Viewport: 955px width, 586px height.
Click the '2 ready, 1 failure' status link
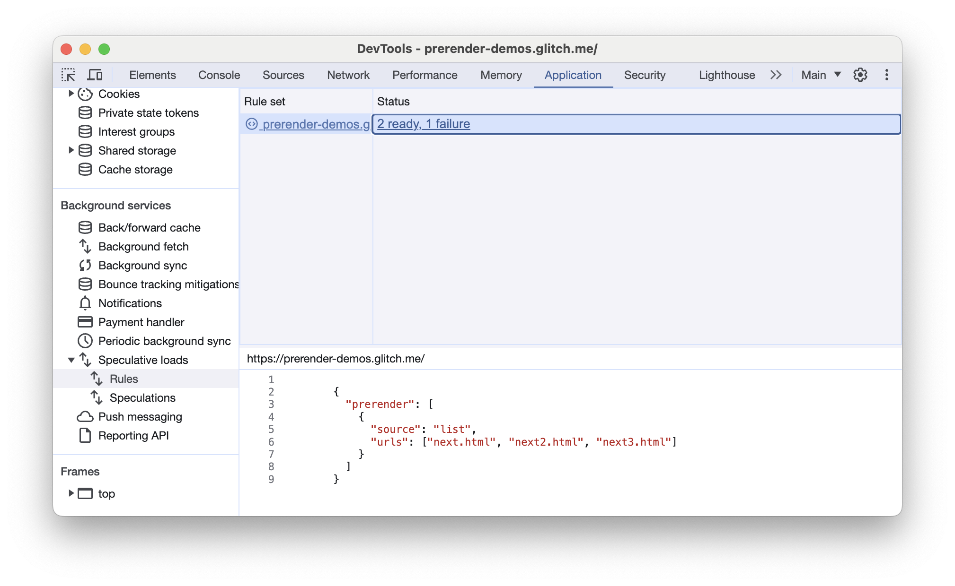[424, 123]
